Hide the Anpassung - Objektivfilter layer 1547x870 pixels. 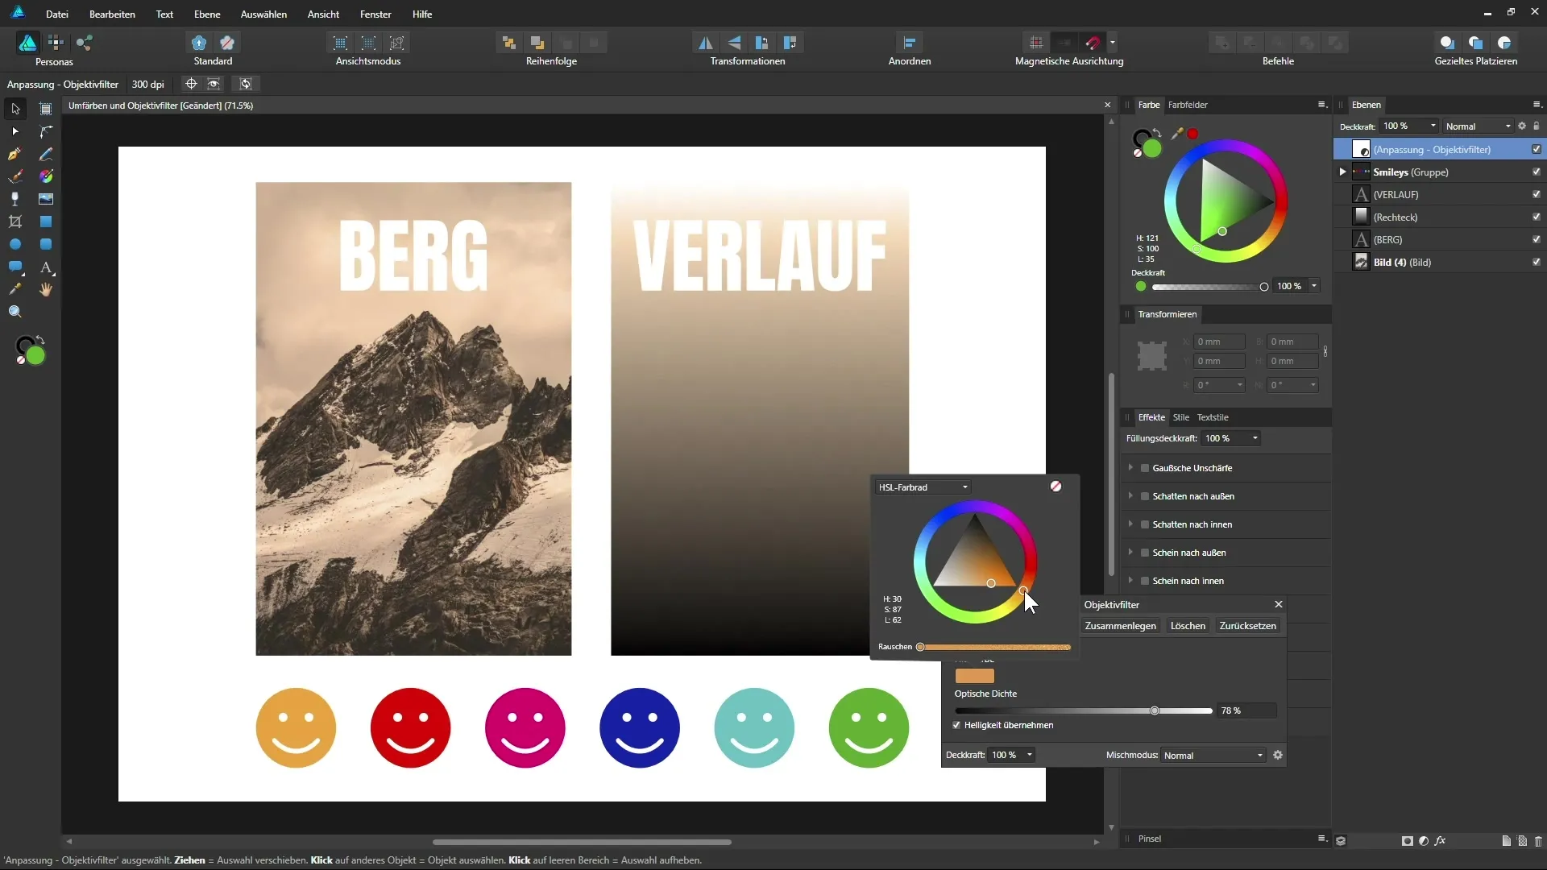pyautogui.click(x=1536, y=149)
